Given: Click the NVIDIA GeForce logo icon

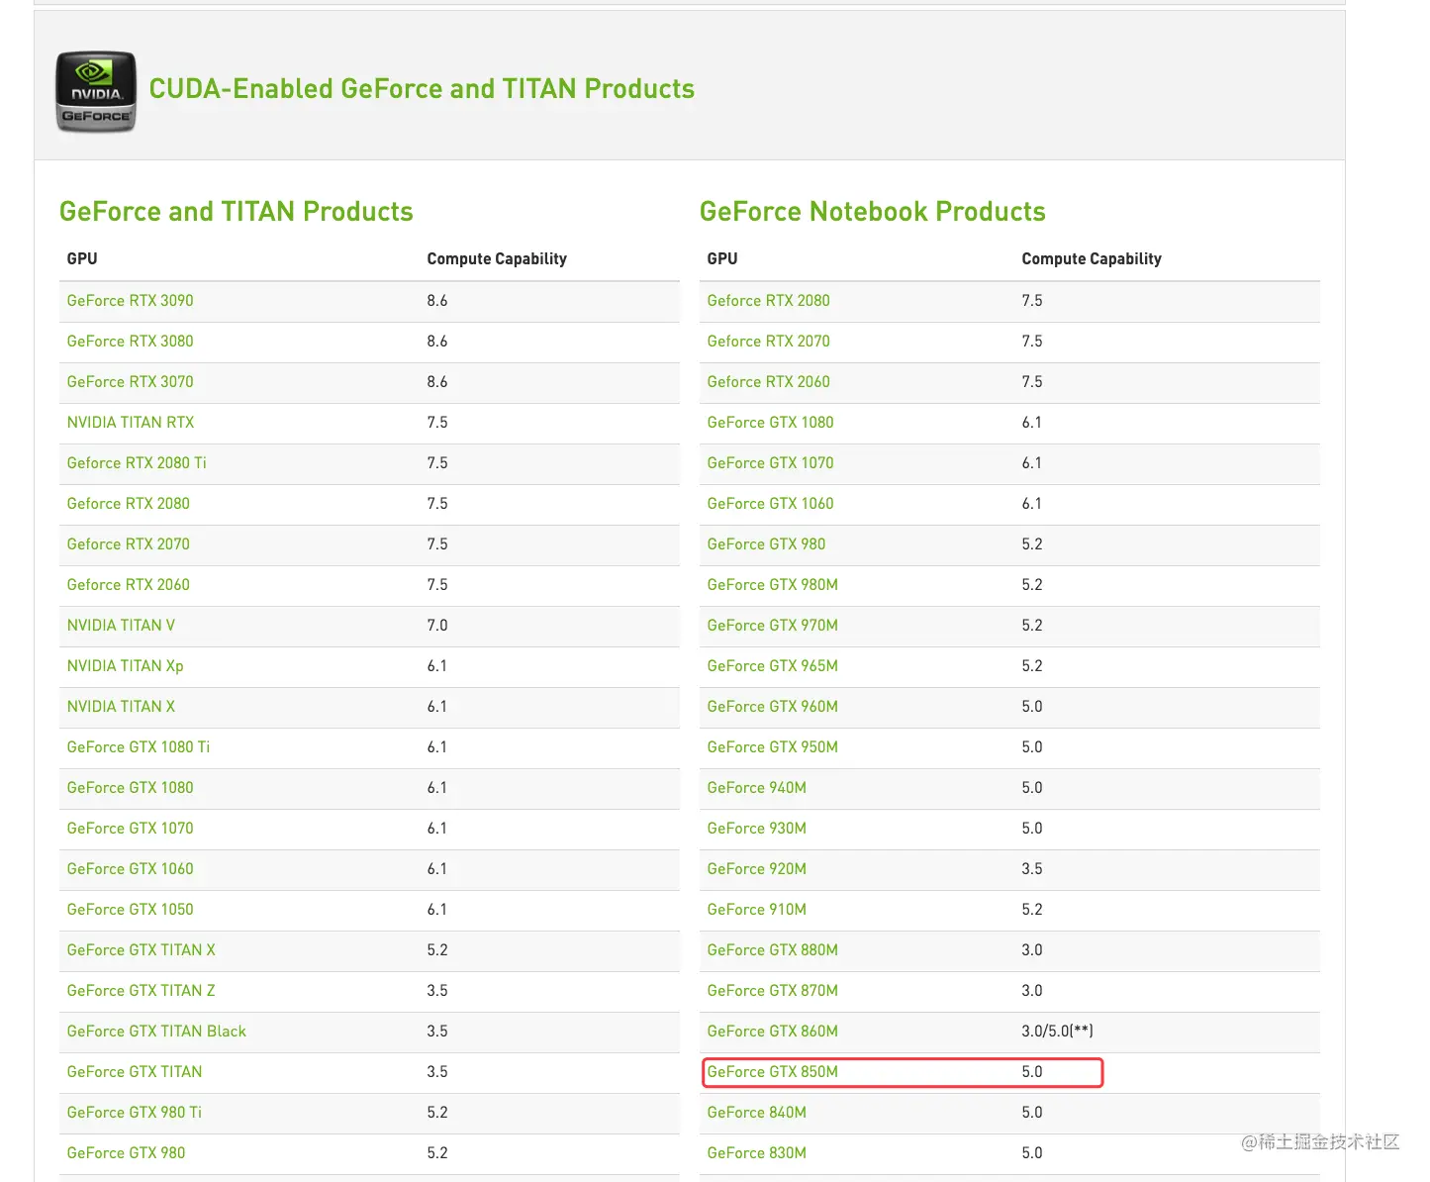Looking at the screenshot, I should pos(96,91).
